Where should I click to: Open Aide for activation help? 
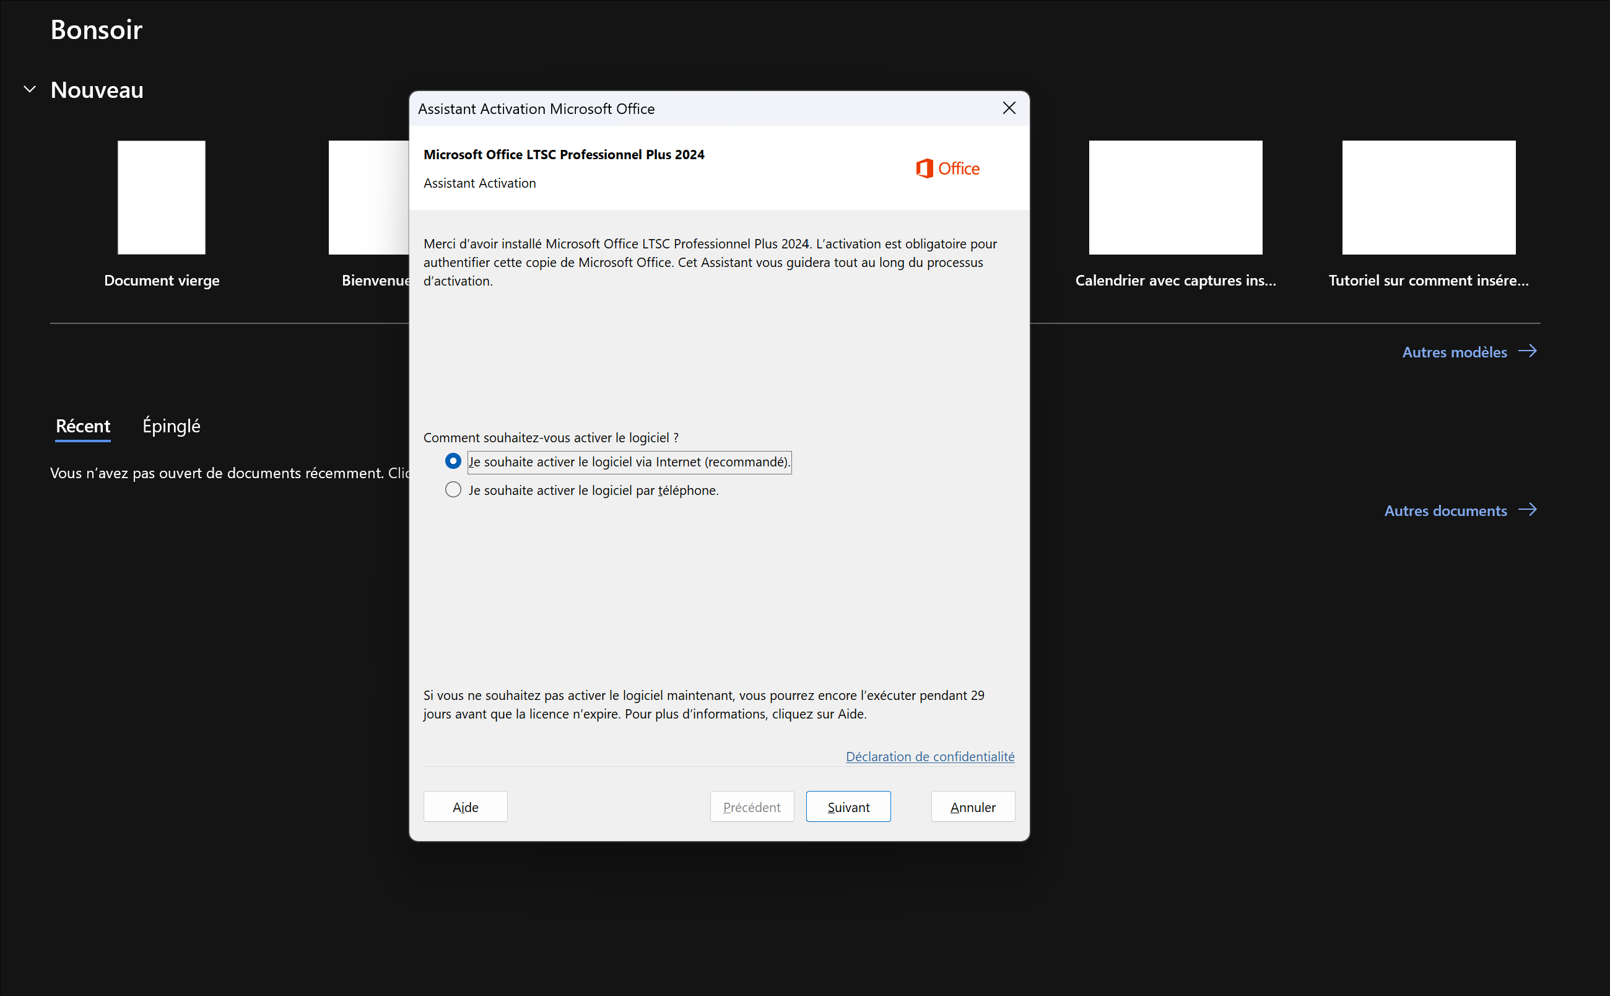click(466, 806)
